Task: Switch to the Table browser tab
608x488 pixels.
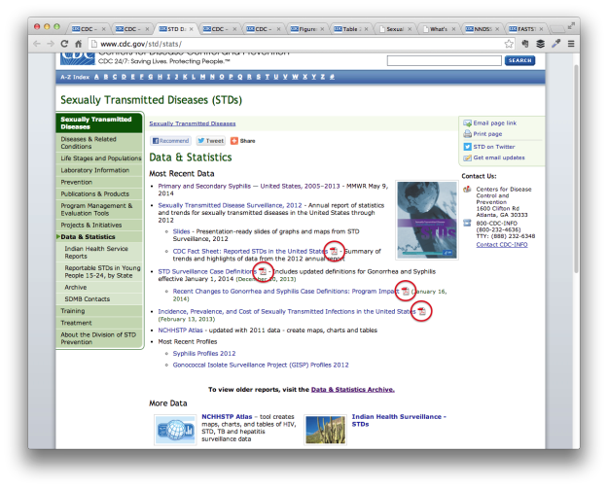Action: pyautogui.click(x=351, y=29)
